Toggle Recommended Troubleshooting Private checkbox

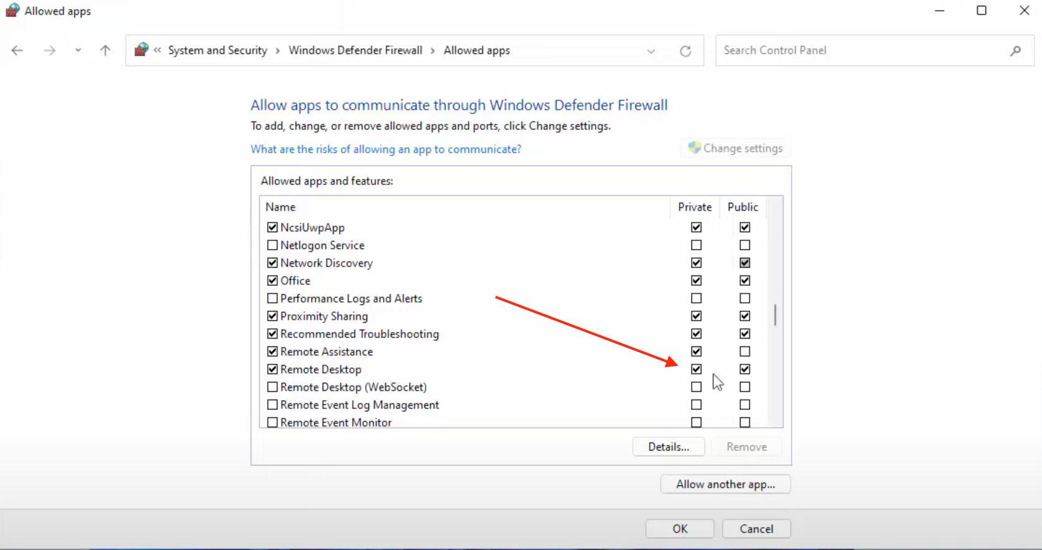[697, 334]
